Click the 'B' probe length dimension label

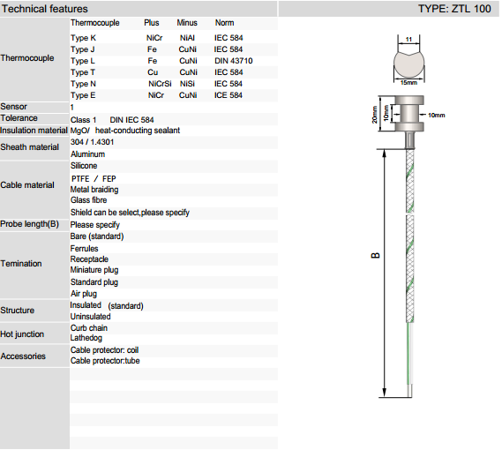(376, 256)
